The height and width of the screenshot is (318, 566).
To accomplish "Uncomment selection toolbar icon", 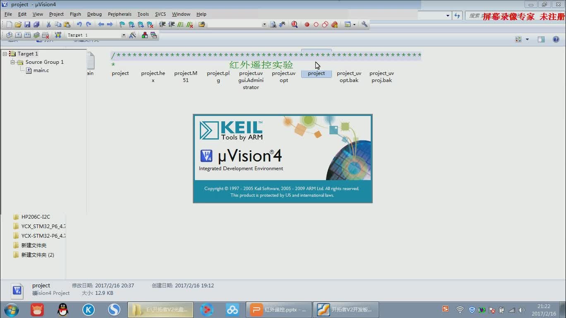I will 190,24.
